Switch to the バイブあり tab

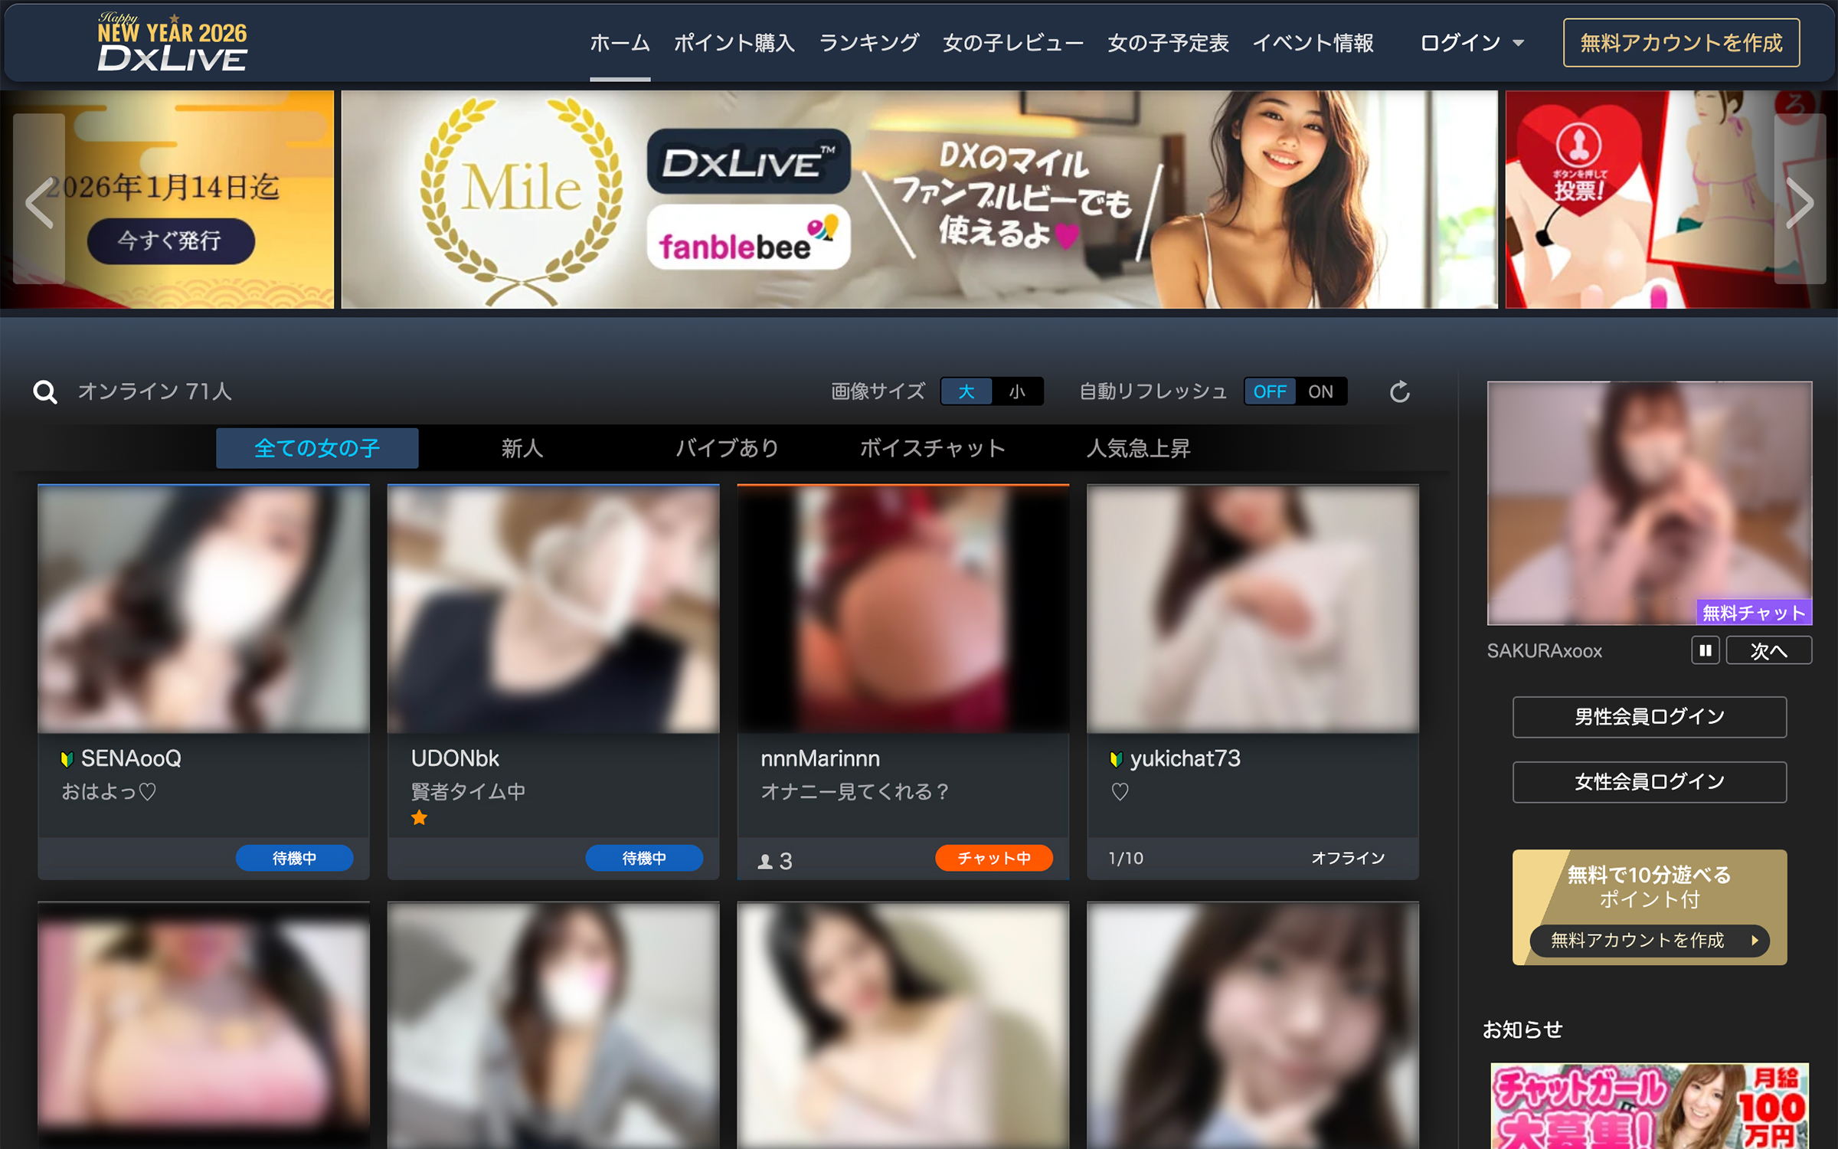point(727,448)
